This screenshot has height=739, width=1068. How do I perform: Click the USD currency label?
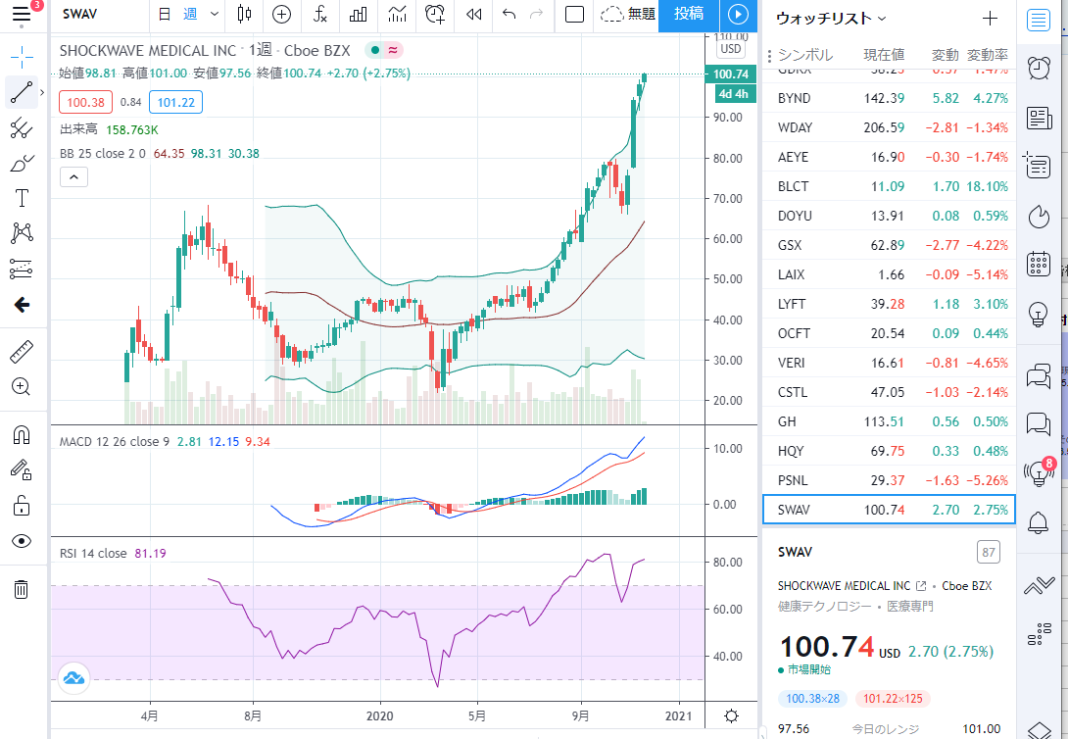coord(730,49)
